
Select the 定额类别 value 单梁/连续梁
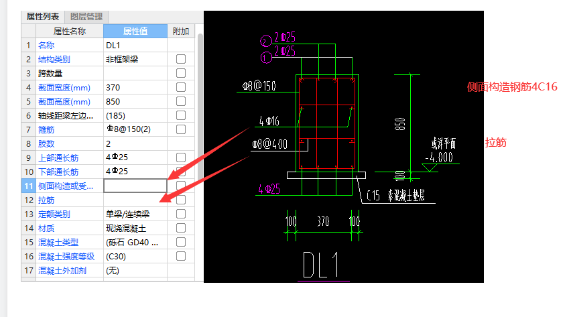128,214
